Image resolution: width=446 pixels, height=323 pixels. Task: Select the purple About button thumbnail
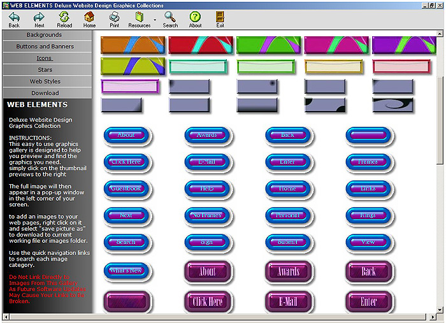(x=207, y=271)
